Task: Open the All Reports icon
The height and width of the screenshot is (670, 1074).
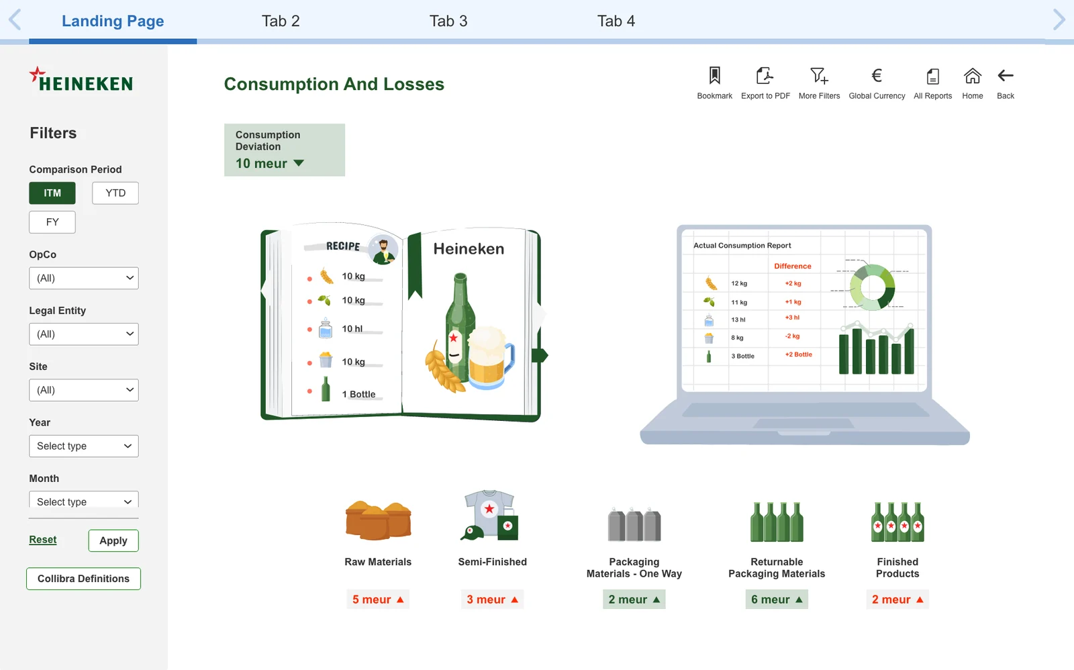Action: click(932, 76)
